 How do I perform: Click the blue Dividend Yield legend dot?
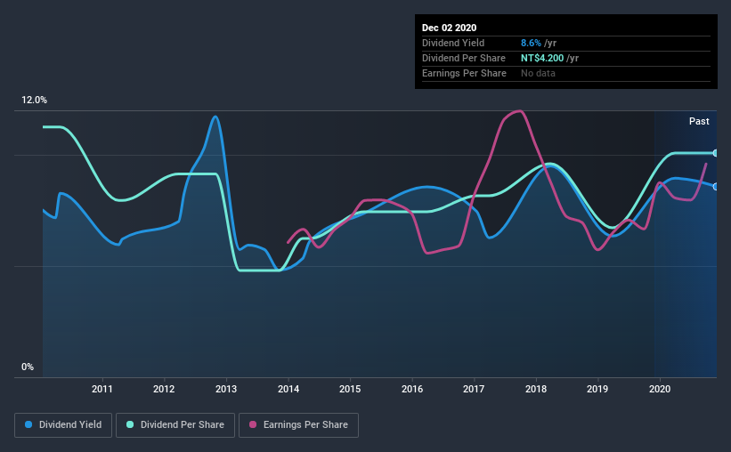(x=28, y=424)
